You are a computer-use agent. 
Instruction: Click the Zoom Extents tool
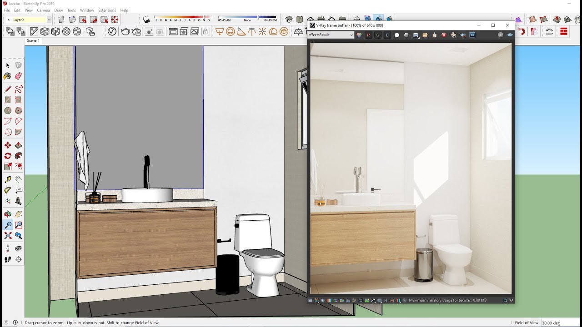[8, 236]
